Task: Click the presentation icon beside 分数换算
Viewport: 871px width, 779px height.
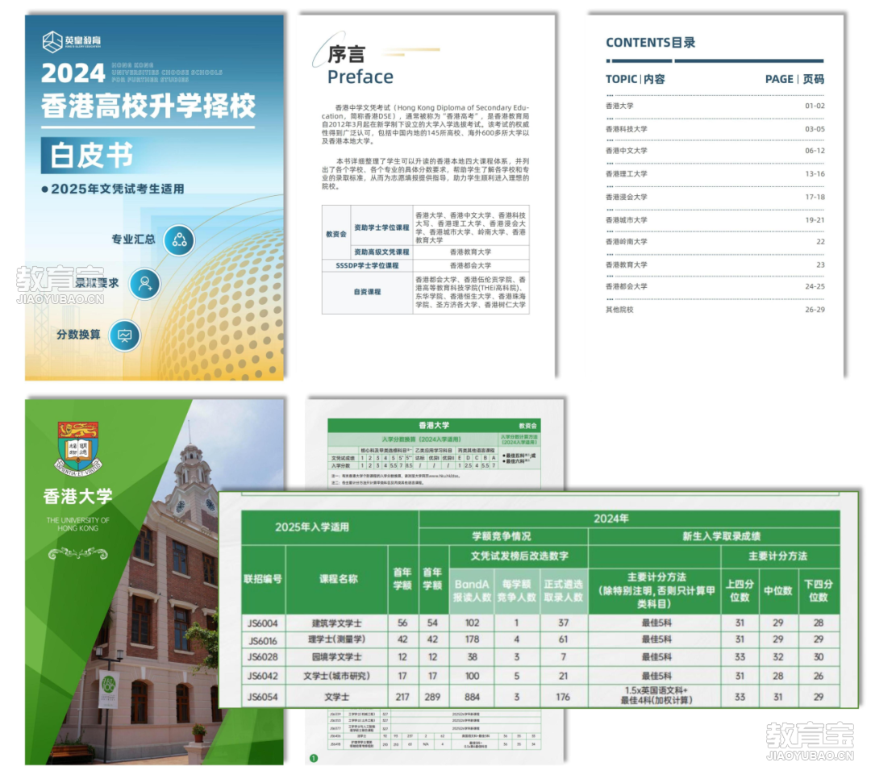Action: pyautogui.click(x=125, y=335)
